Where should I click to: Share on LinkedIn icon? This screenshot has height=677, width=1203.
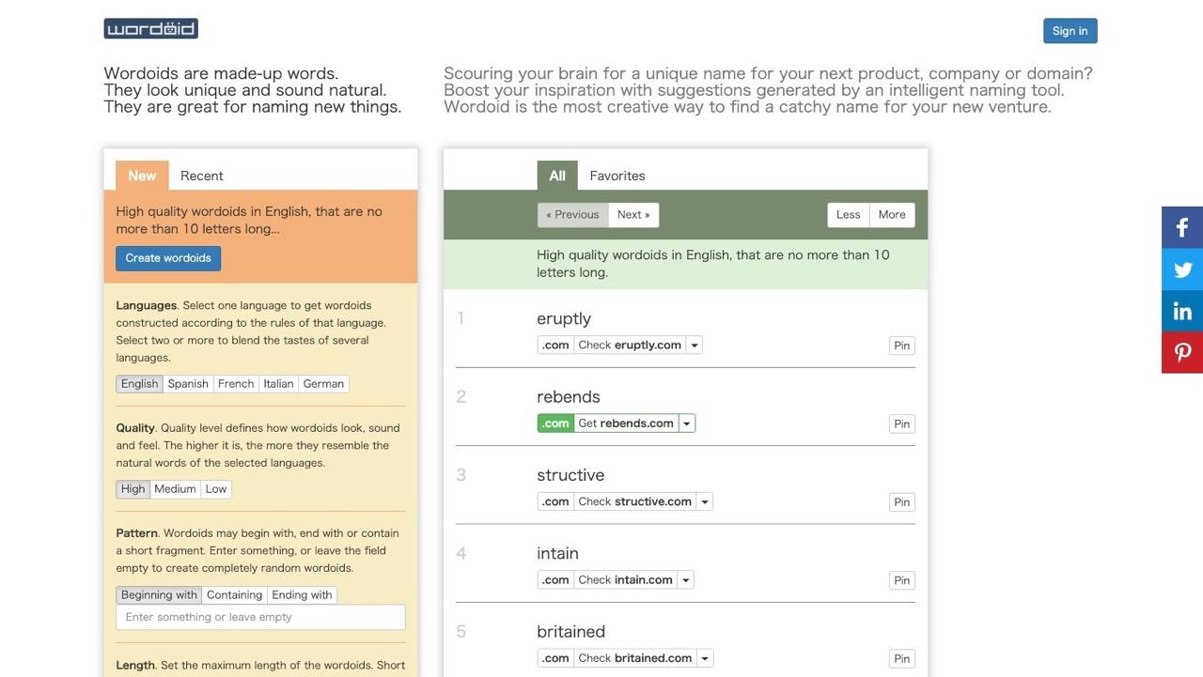point(1182,311)
